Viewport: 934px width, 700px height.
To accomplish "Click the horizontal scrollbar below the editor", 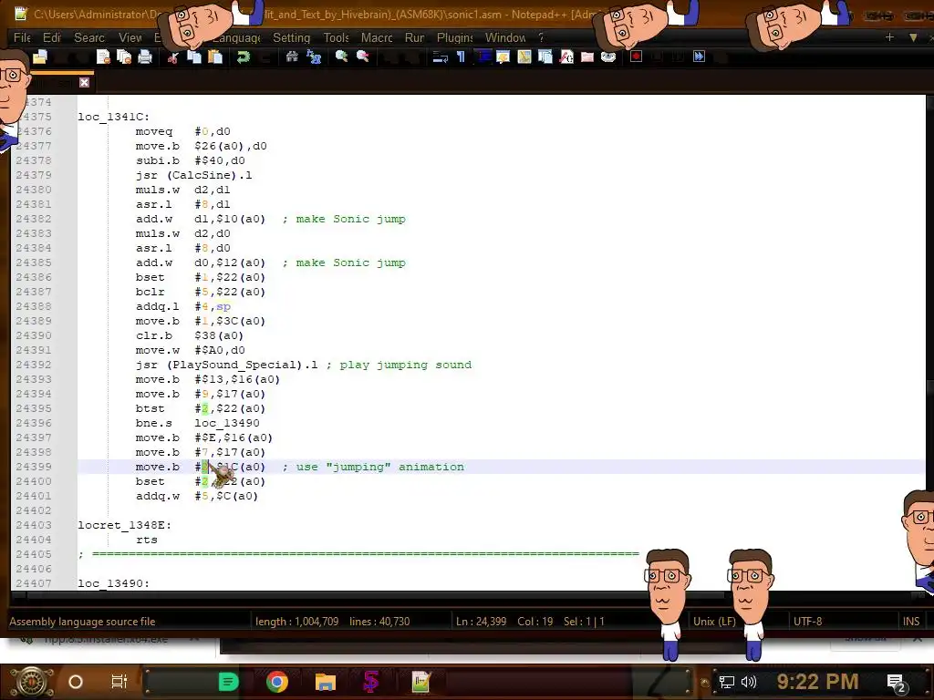I will [x=464, y=594].
